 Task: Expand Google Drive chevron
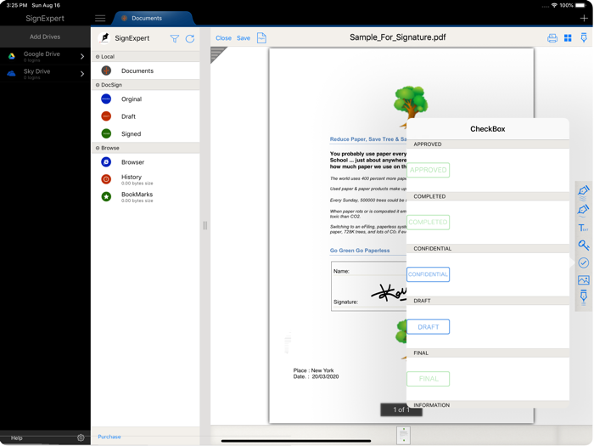(82, 56)
